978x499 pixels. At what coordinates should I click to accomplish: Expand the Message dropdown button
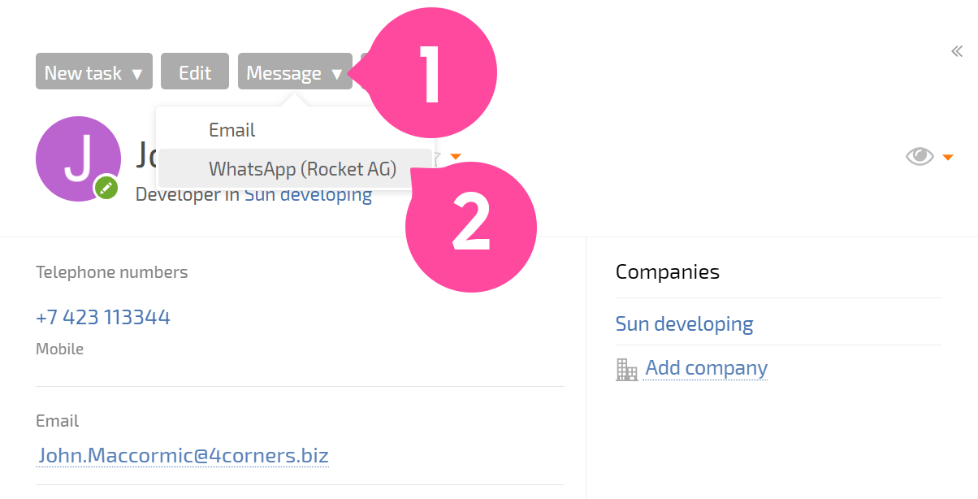(x=295, y=72)
